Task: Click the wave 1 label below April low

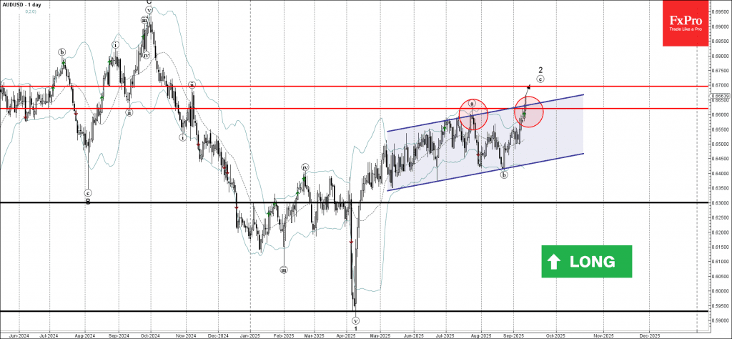Action: click(x=356, y=329)
